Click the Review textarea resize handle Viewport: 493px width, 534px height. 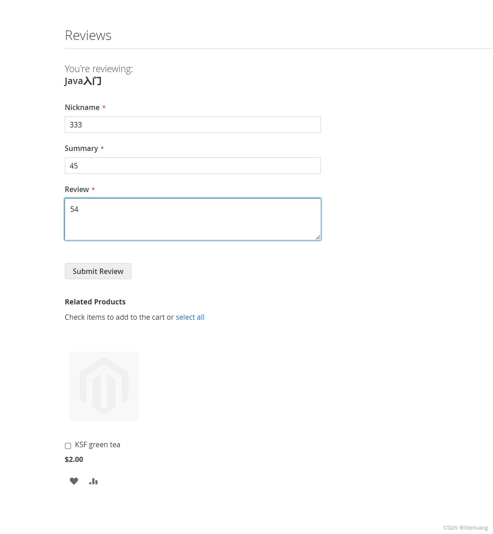[318, 237]
